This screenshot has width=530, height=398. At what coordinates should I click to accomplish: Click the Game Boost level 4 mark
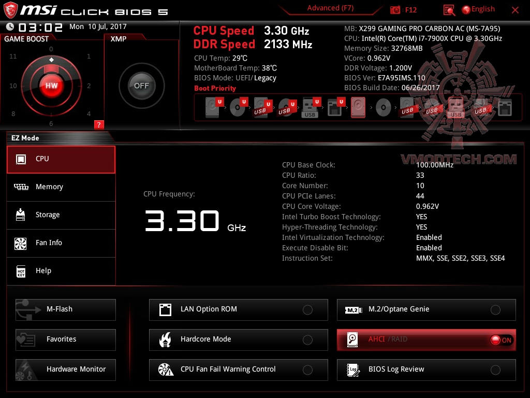pyautogui.click(x=89, y=113)
